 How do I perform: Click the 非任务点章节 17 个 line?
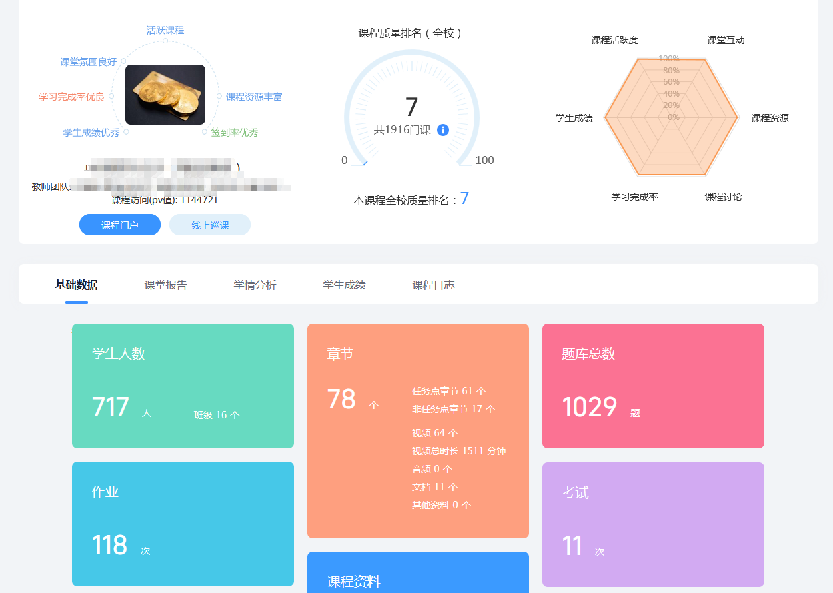(454, 409)
